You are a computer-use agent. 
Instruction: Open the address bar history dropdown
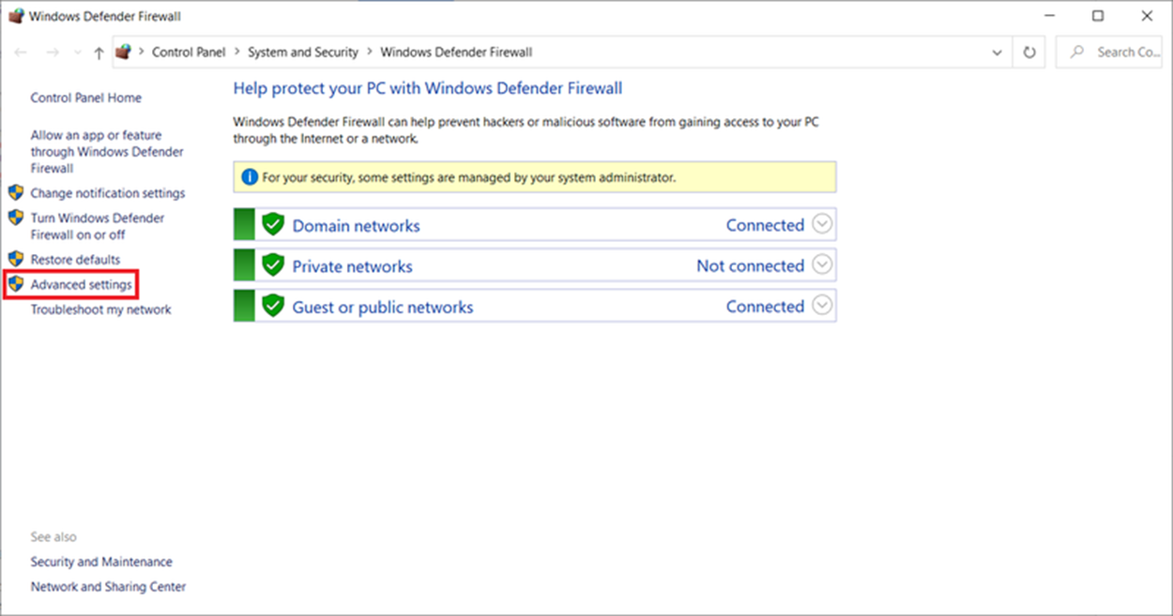pos(997,52)
